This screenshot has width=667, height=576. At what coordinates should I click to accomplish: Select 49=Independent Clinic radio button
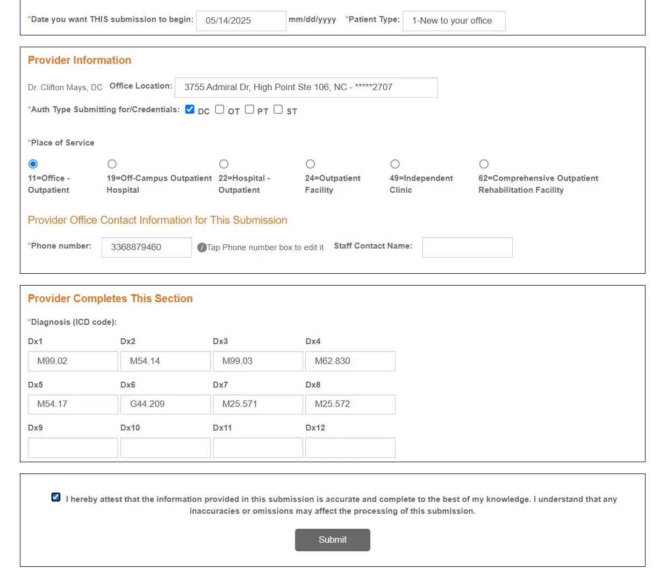pos(395,164)
